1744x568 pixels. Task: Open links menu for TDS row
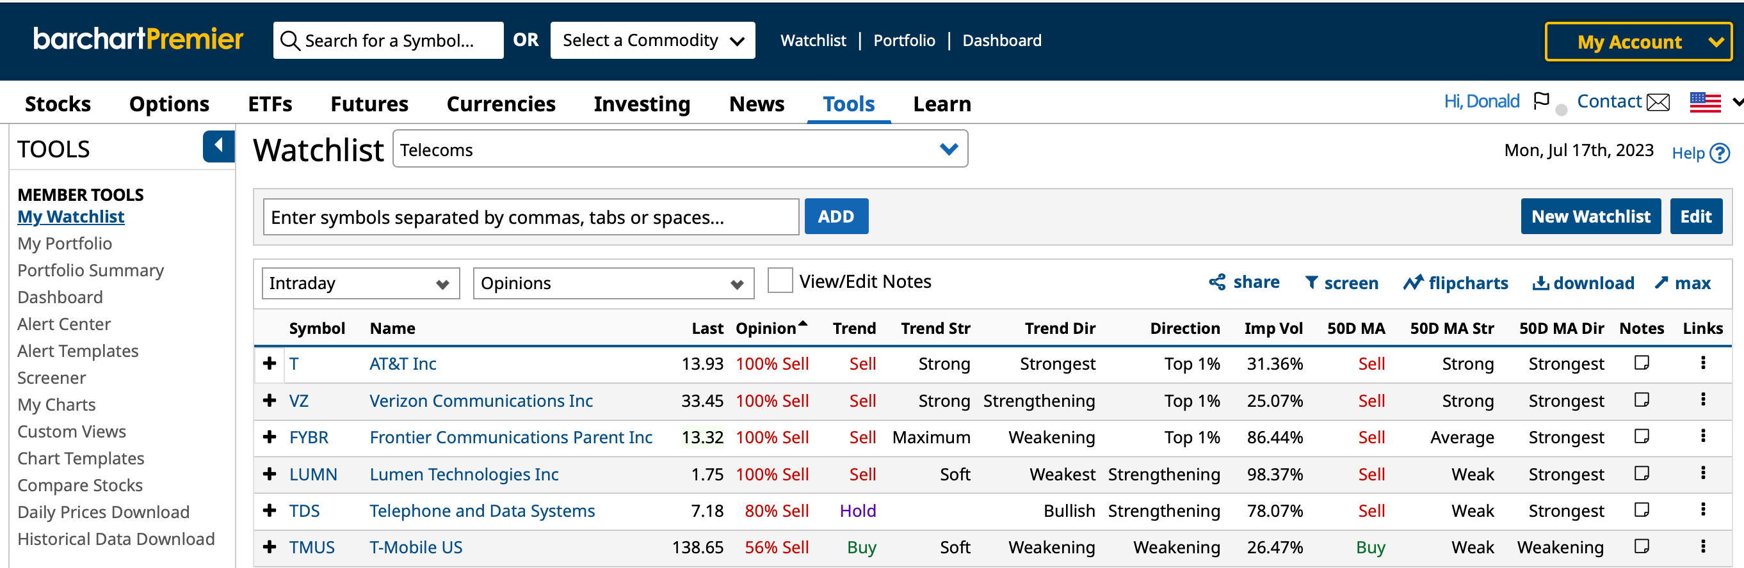point(1702,509)
